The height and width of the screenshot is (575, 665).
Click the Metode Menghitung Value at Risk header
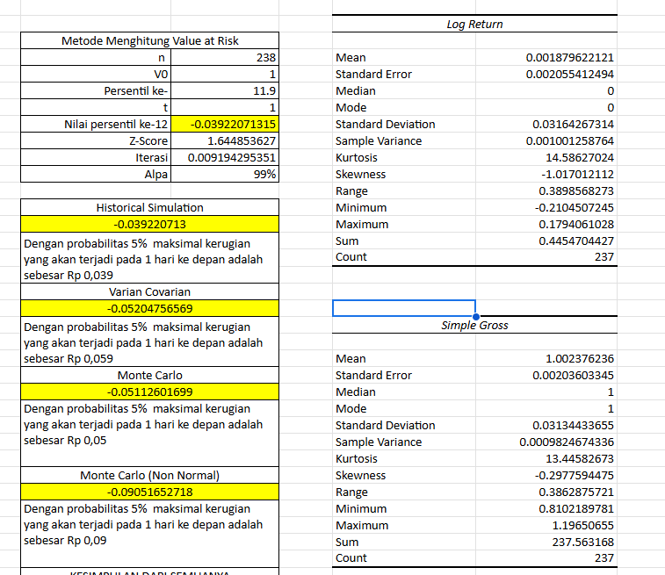149,40
